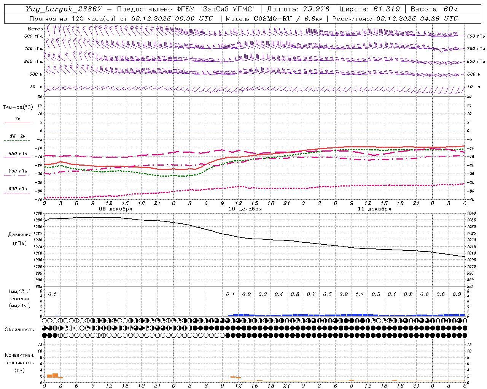Click the Td 2м dew point legend entry
487x389 pixels.
pos(18,136)
